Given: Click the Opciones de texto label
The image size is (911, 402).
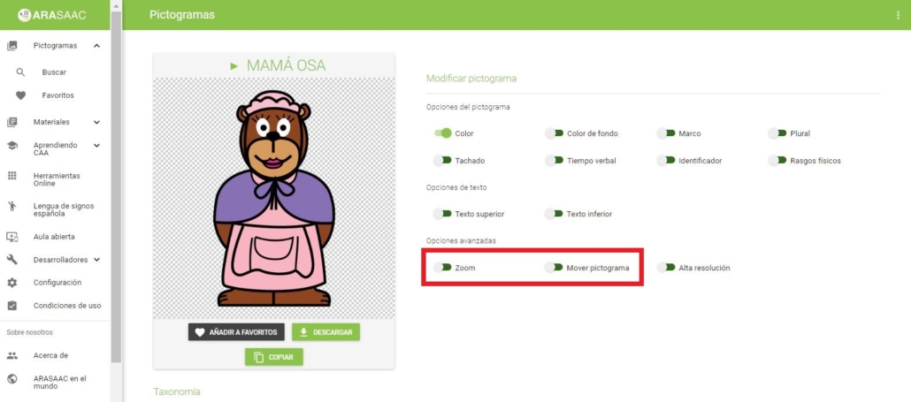Looking at the screenshot, I should [456, 187].
